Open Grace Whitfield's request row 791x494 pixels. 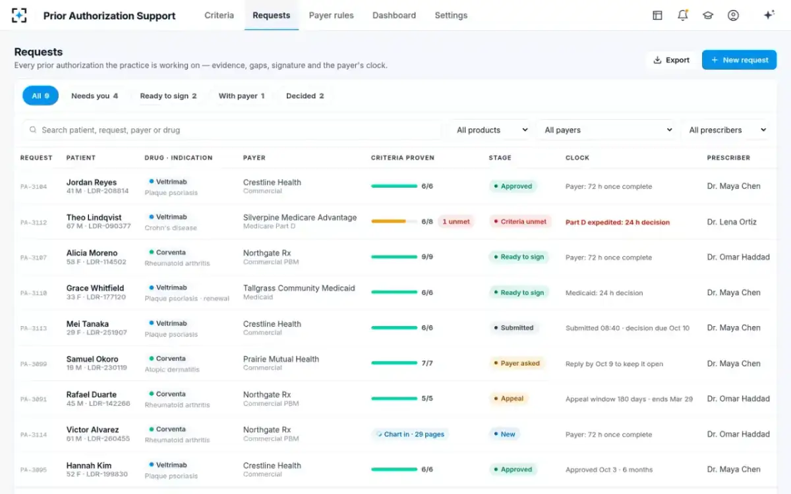click(395, 292)
